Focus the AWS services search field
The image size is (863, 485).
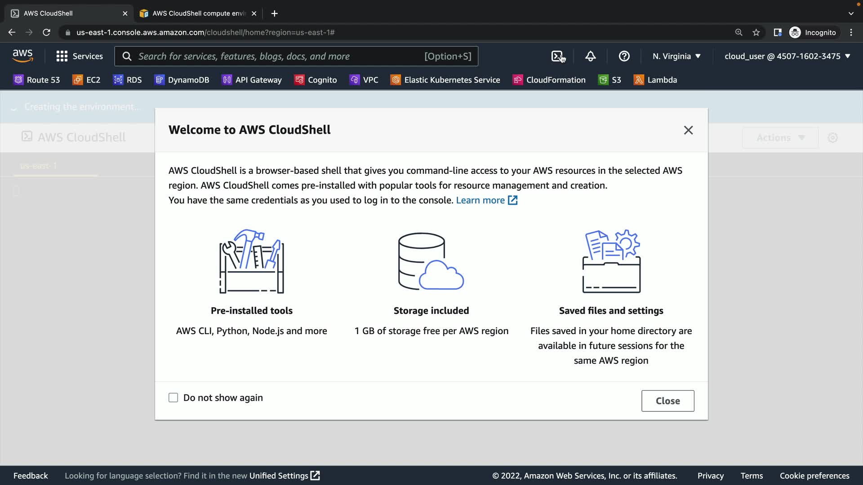[279, 56]
